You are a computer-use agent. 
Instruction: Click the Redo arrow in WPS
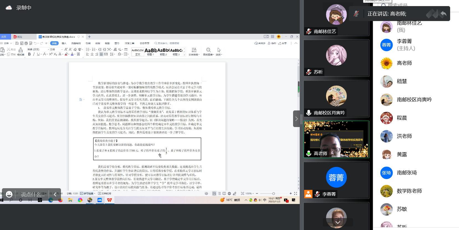(42, 43)
